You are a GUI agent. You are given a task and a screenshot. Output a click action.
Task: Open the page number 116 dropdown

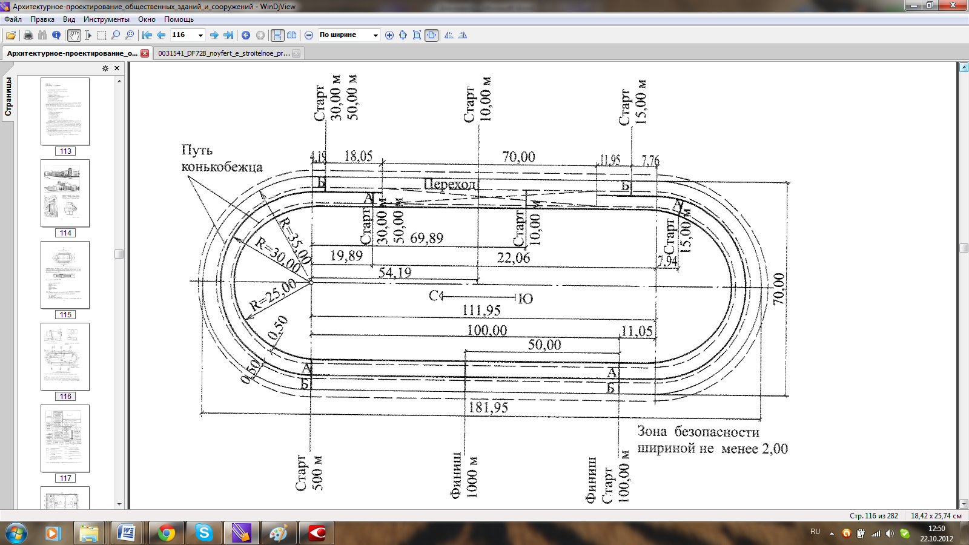(x=201, y=35)
